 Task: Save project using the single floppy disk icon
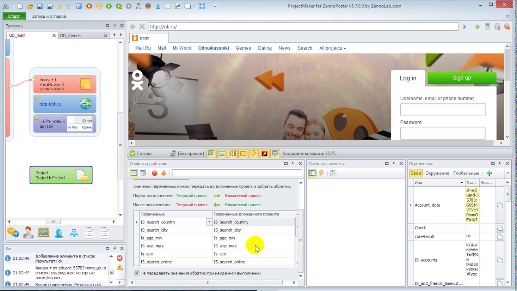pyautogui.click(x=40, y=6)
